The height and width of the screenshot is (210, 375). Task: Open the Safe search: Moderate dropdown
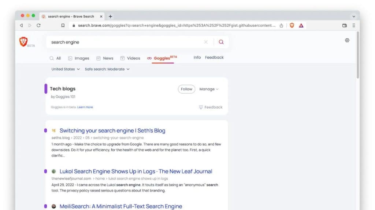point(107,69)
